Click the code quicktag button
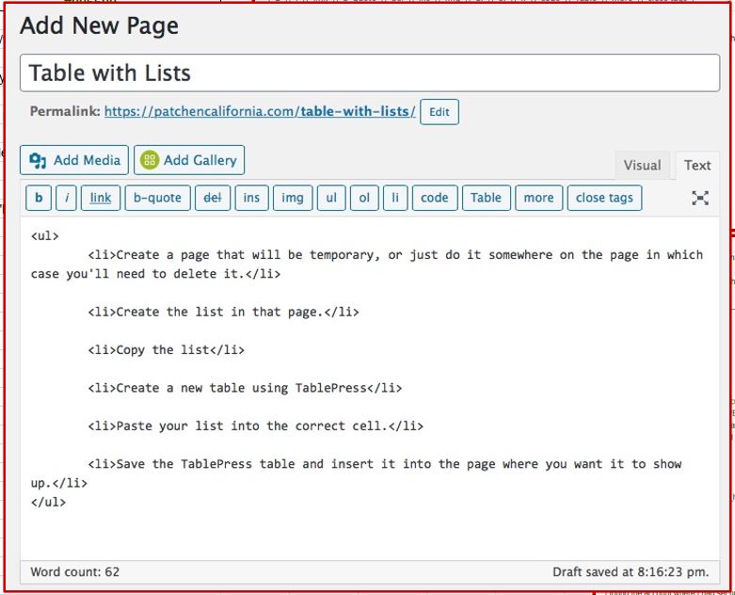This screenshot has height=595, width=735. pyautogui.click(x=435, y=198)
